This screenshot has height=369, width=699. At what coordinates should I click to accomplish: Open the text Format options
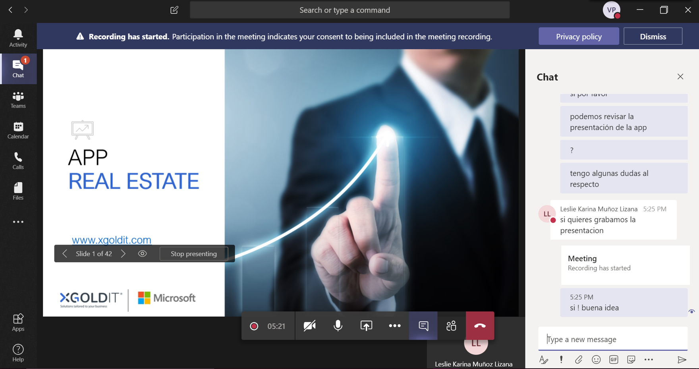click(x=544, y=360)
